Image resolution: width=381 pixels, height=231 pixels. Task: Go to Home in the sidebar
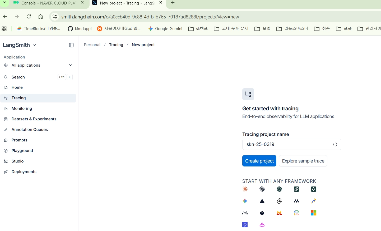(x=38, y=87)
